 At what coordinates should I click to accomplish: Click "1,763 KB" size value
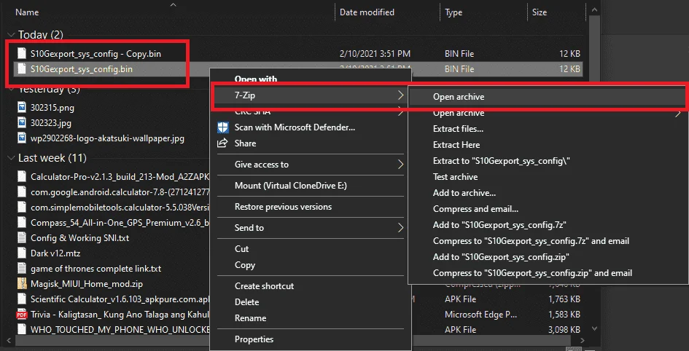coord(564,299)
